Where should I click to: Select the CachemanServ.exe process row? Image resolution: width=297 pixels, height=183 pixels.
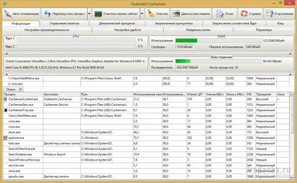coord(146,105)
